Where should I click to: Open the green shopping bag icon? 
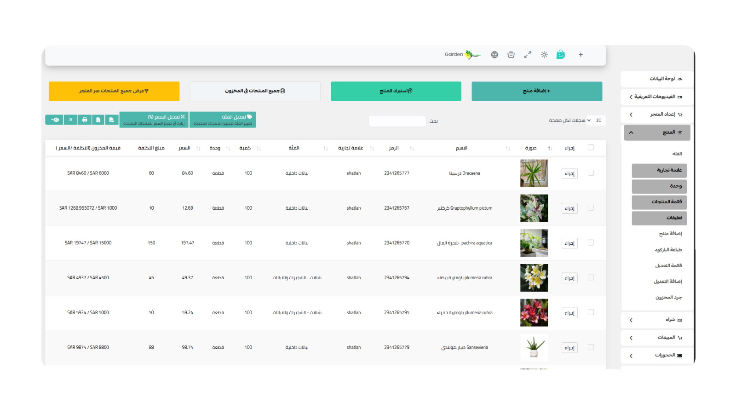560,55
